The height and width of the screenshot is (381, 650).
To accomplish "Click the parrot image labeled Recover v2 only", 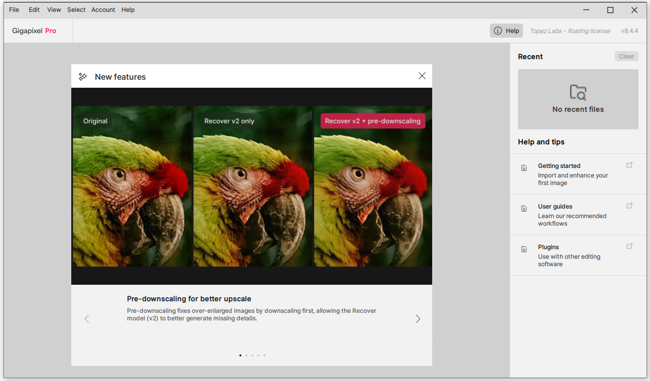I will tap(252, 186).
